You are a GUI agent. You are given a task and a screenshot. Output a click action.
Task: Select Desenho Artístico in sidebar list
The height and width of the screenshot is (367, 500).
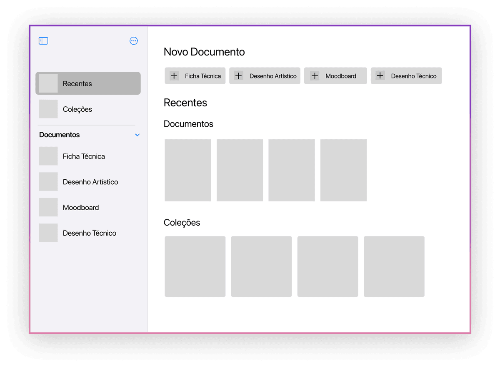[90, 182]
